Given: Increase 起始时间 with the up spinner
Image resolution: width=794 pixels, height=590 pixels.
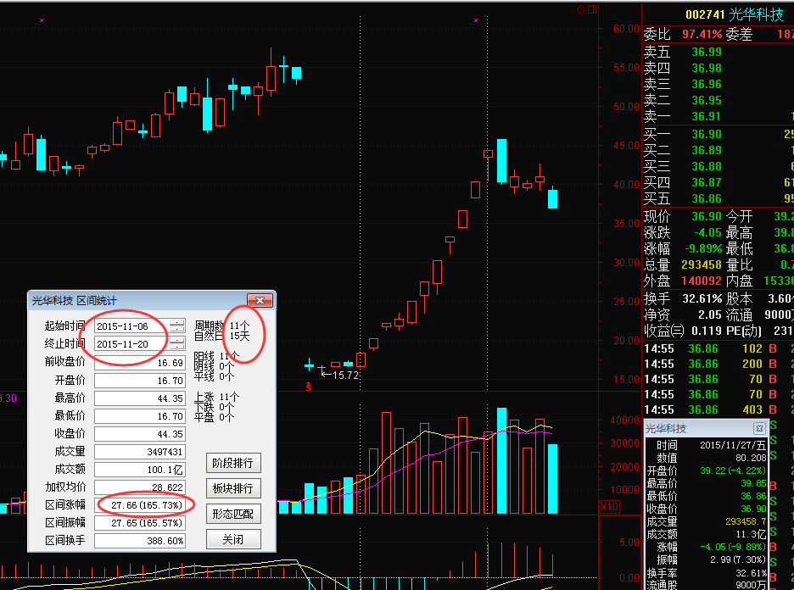Looking at the screenshot, I should pyautogui.click(x=176, y=322).
